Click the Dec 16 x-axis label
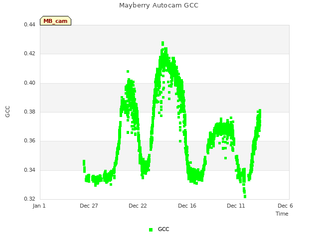 (187, 206)
